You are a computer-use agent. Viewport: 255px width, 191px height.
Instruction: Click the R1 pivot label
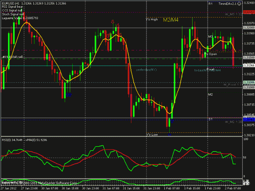click(x=211, y=4)
